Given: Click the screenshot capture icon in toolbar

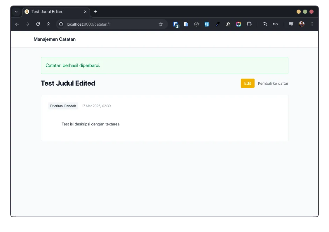Looking at the screenshot, I should coord(265,24).
